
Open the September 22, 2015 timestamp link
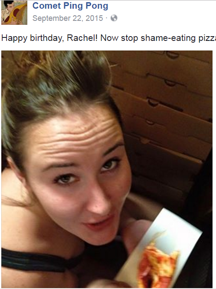[x=68, y=18]
